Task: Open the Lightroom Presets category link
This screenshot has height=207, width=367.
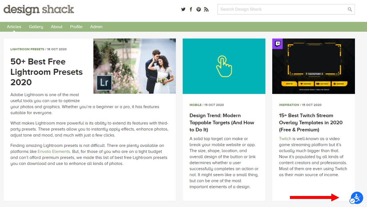Action: click(27, 49)
